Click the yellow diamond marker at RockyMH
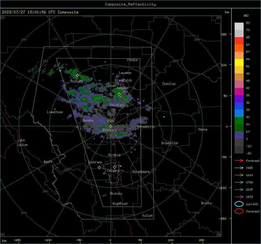The width and height of the screenshot is (261, 244). [77, 76]
